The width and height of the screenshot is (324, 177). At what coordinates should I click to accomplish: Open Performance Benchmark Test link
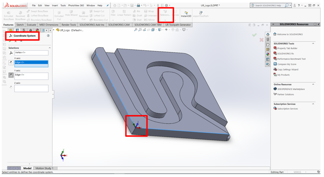click(291, 59)
